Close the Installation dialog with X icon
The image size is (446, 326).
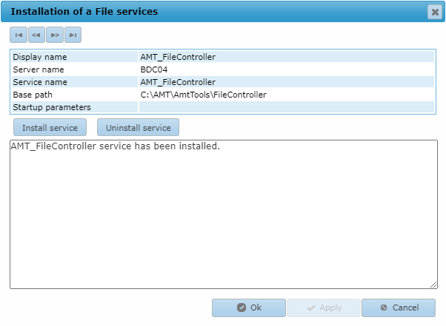point(435,12)
